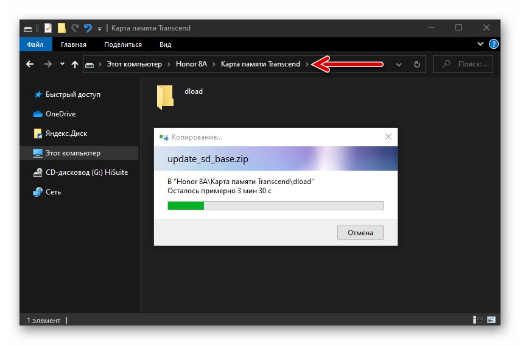
Task: Open Help with the question mark icon
Action: click(x=493, y=44)
